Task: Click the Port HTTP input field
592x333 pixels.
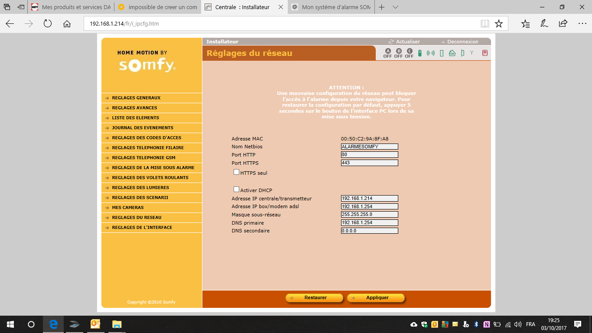Action: click(x=369, y=154)
